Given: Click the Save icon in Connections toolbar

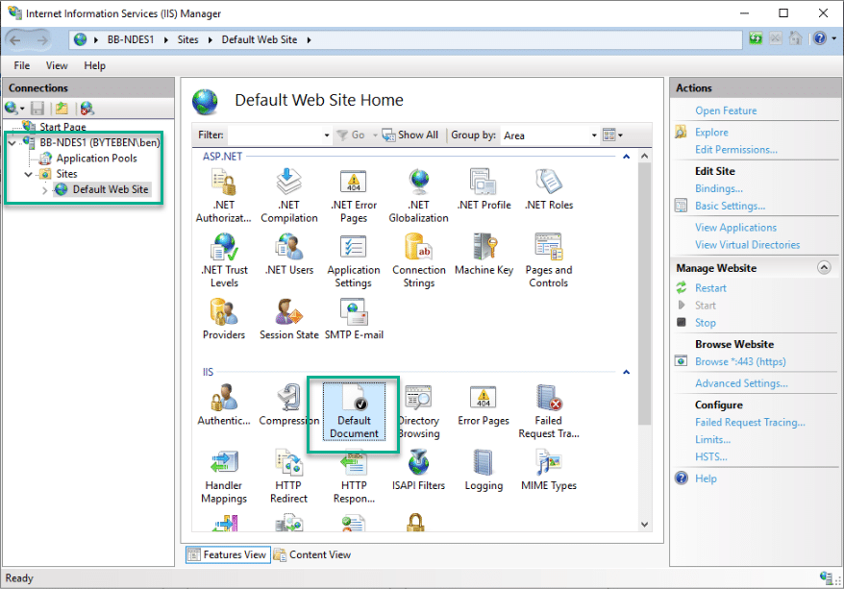Looking at the screenshot, I should 37,109.
